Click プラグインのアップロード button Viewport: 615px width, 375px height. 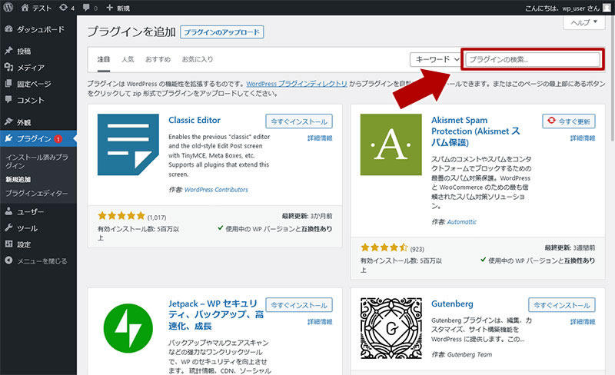(x=221, y=32)
